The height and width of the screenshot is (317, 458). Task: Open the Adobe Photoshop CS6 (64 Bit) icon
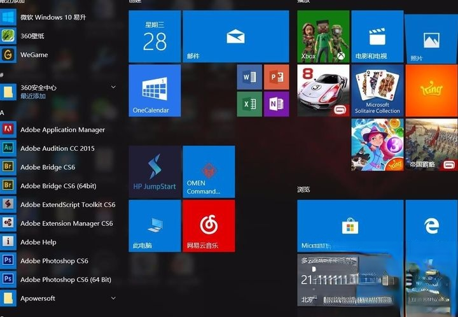pyautogui.click(x=8, y=279)
